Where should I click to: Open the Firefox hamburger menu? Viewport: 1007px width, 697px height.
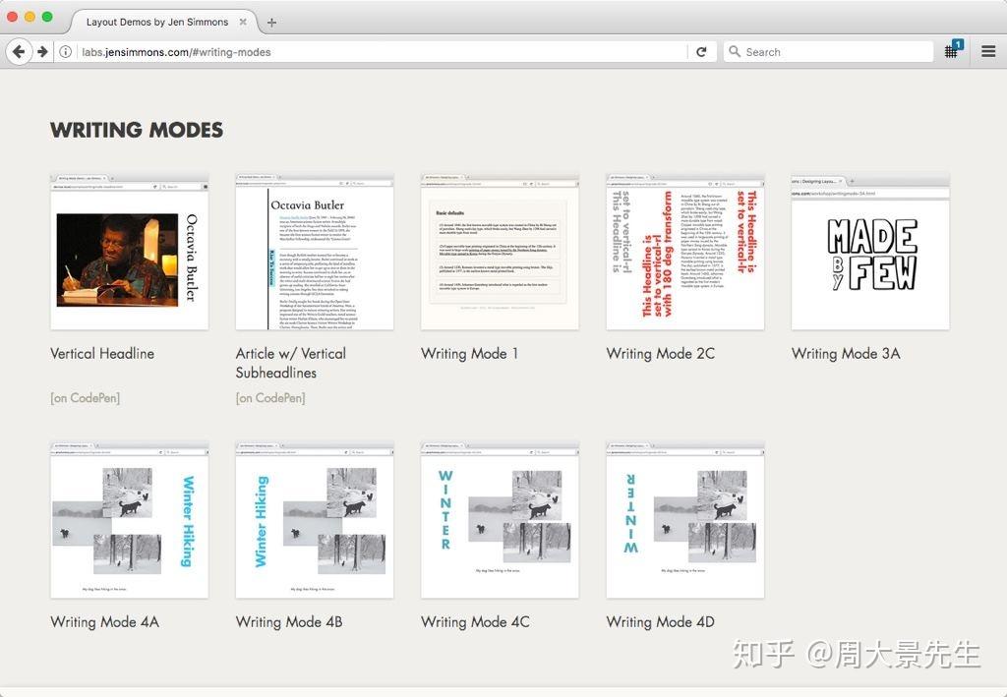tap(988, 51)
